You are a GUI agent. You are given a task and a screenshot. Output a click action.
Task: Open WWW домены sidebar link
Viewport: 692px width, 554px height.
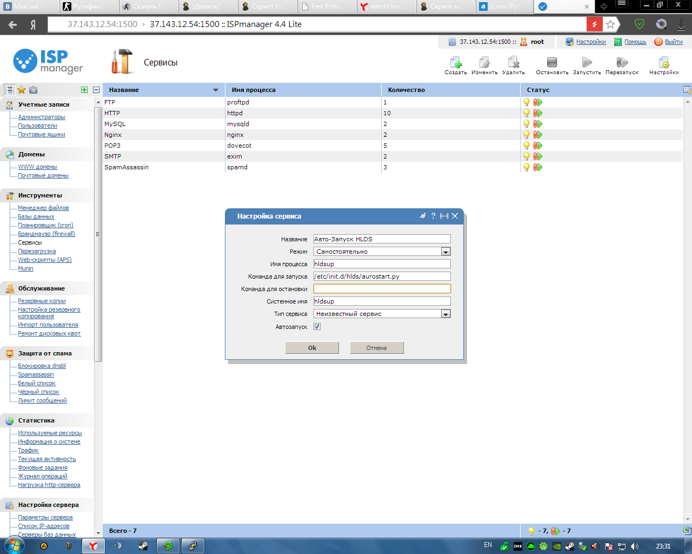tap(37, 167)
